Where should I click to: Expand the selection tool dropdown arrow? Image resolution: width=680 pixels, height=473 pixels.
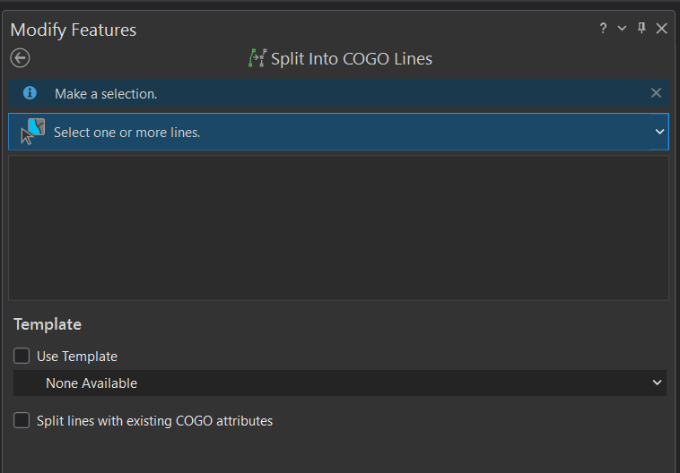pos(659,132)
